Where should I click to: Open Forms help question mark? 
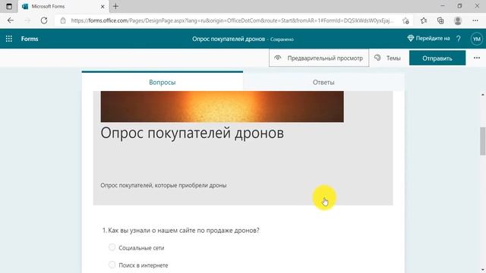[x=459, y=39]
